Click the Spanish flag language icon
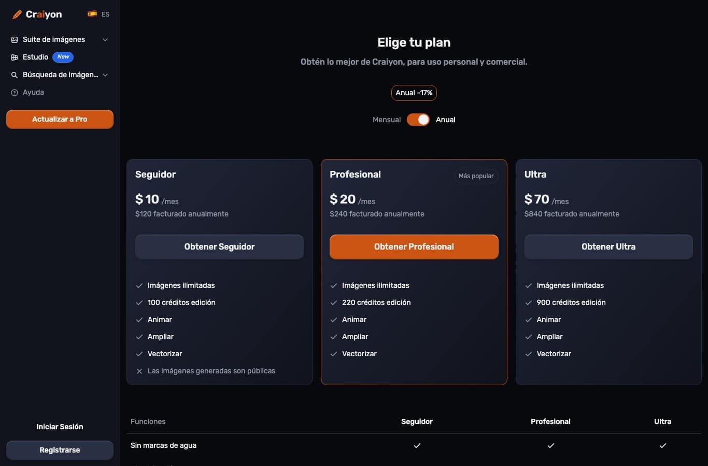Screen dimensions: 708x466 (92, 14)
